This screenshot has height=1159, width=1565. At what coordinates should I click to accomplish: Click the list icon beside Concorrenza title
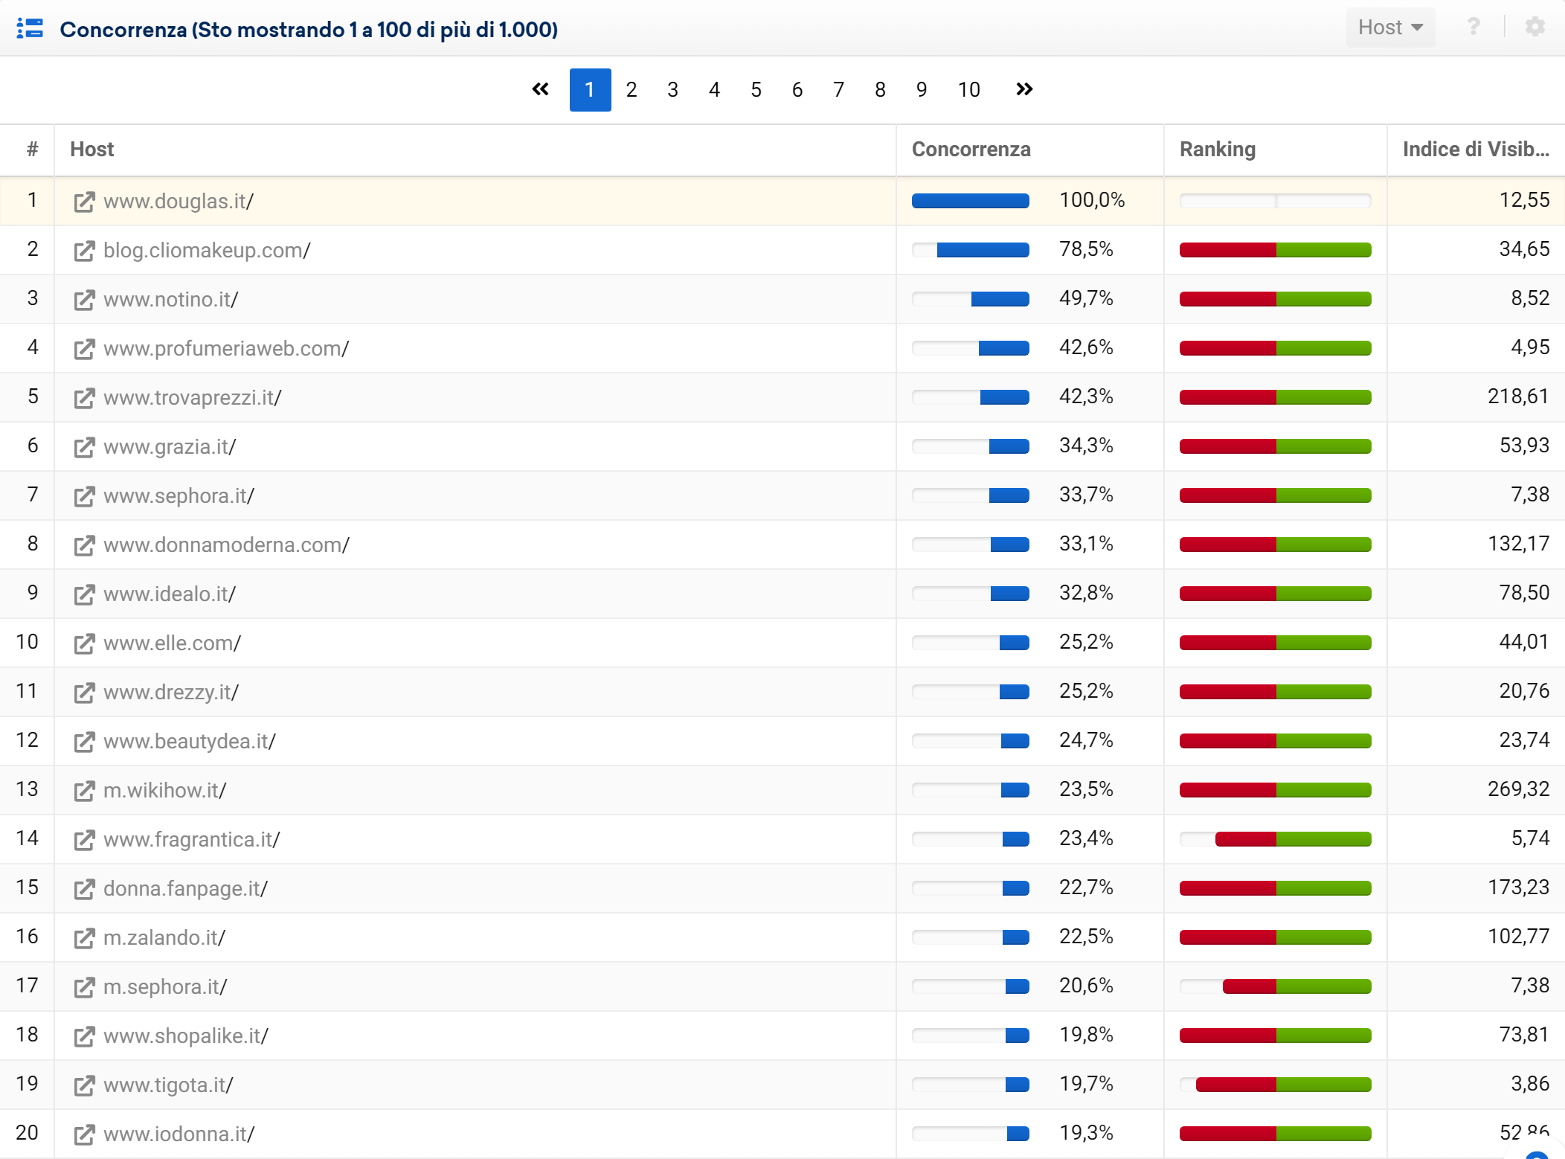pos(30,28)
